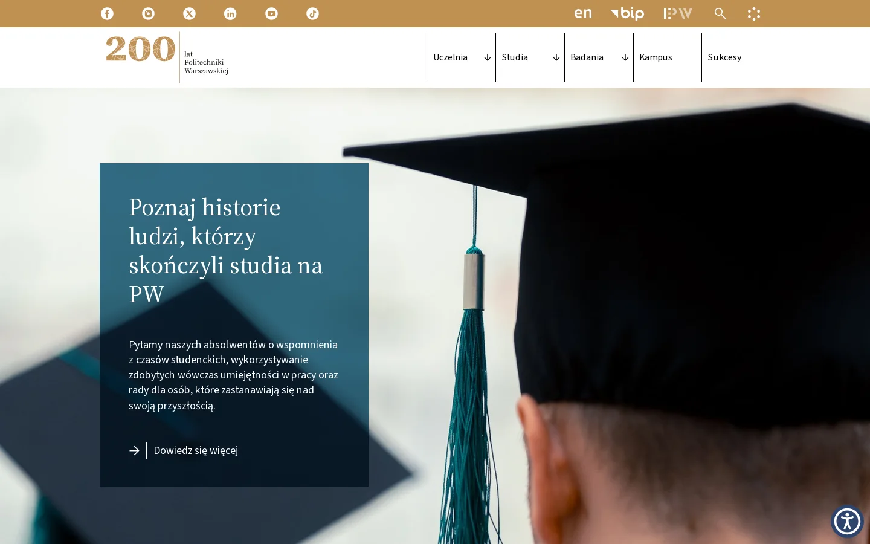The width and height of the screenshot is (870, 544).
Task: Open the Facebook social media icon
Action: [107, 13]
